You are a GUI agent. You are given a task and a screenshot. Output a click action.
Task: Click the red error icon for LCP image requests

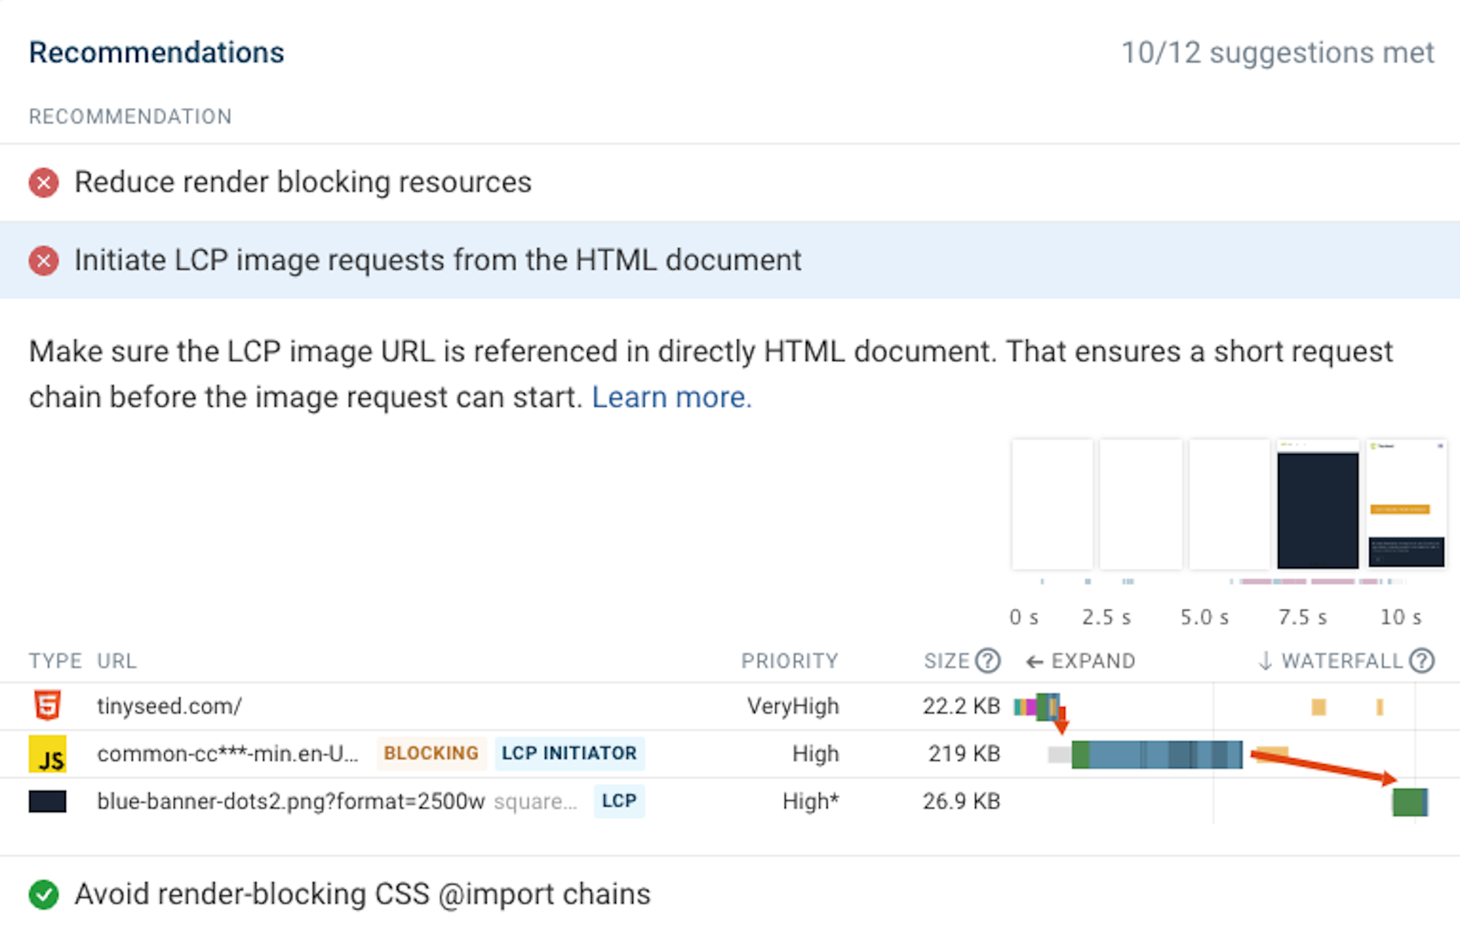(x=43, y=261)
